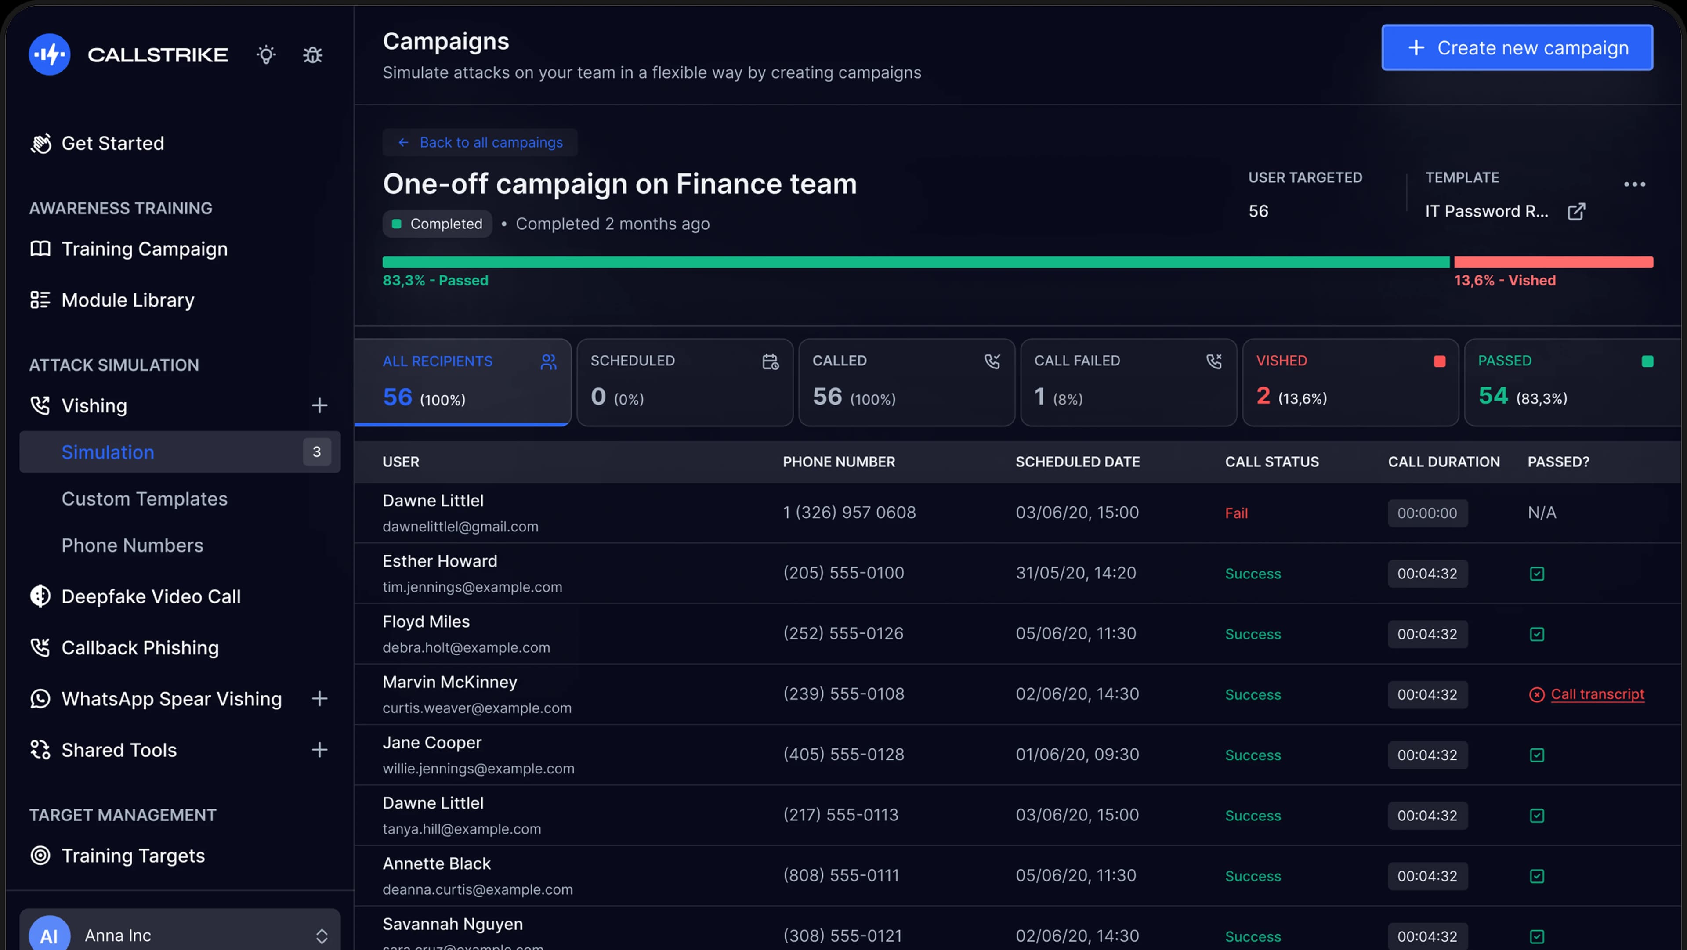Open Deepfake Video Call section

tap(151, 596)
